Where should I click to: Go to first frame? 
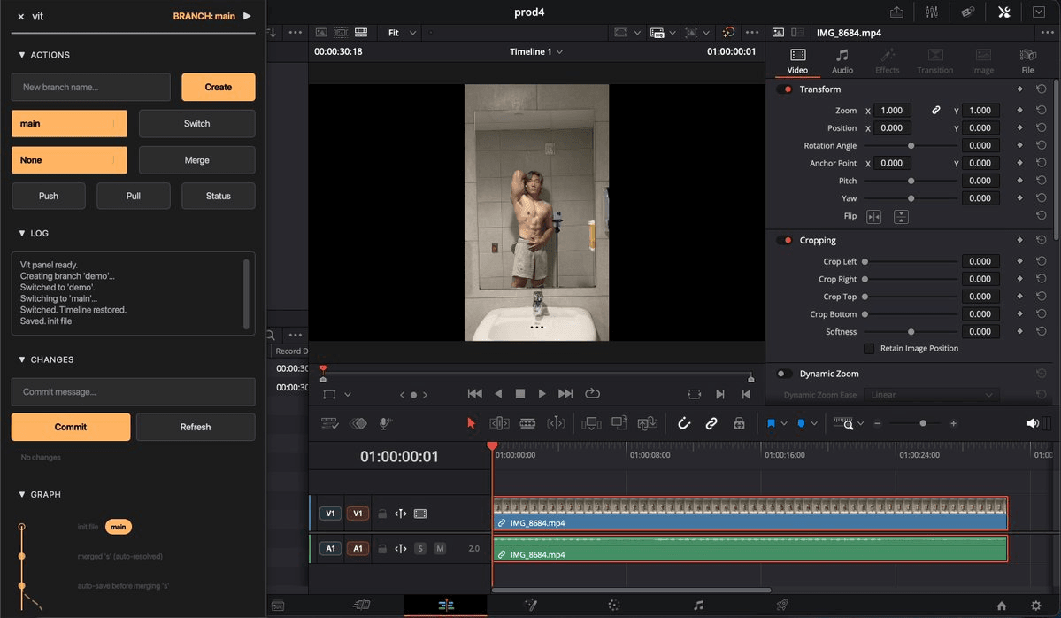pyautogui.click(x=475, y=393)
